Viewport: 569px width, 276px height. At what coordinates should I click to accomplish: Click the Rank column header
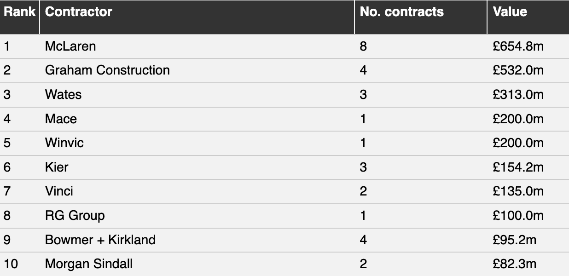coord(19,12)
